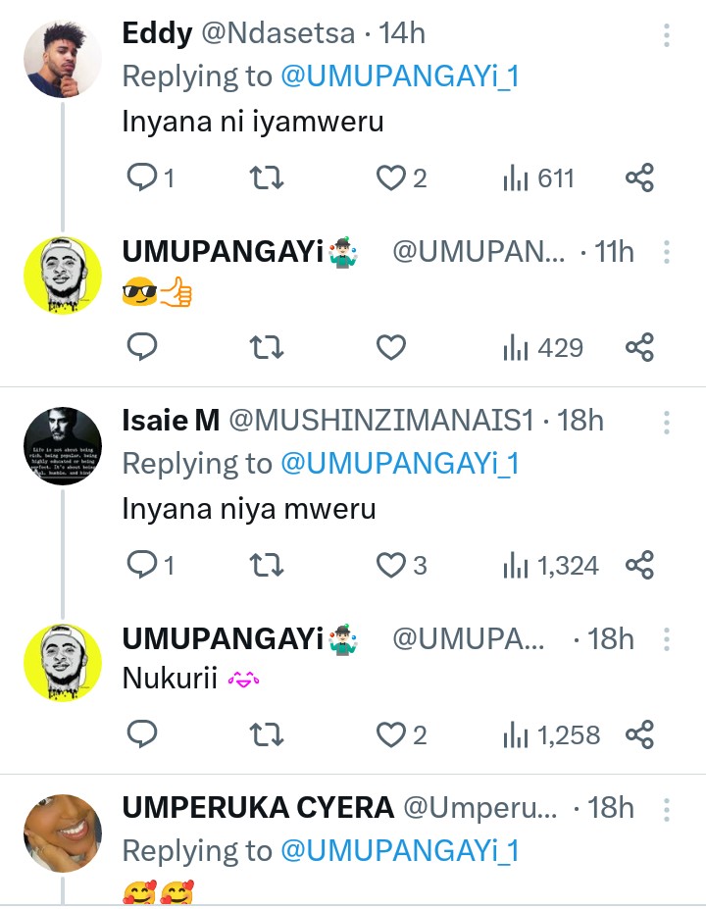Open the @UMUPANGAYi_1 mention under Eddy's name
Screen dimensions: 706x909
[x=399, y=76]
